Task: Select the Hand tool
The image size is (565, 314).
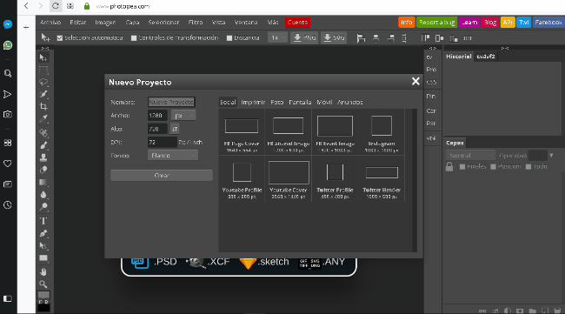Action: [x=43, y=272]
